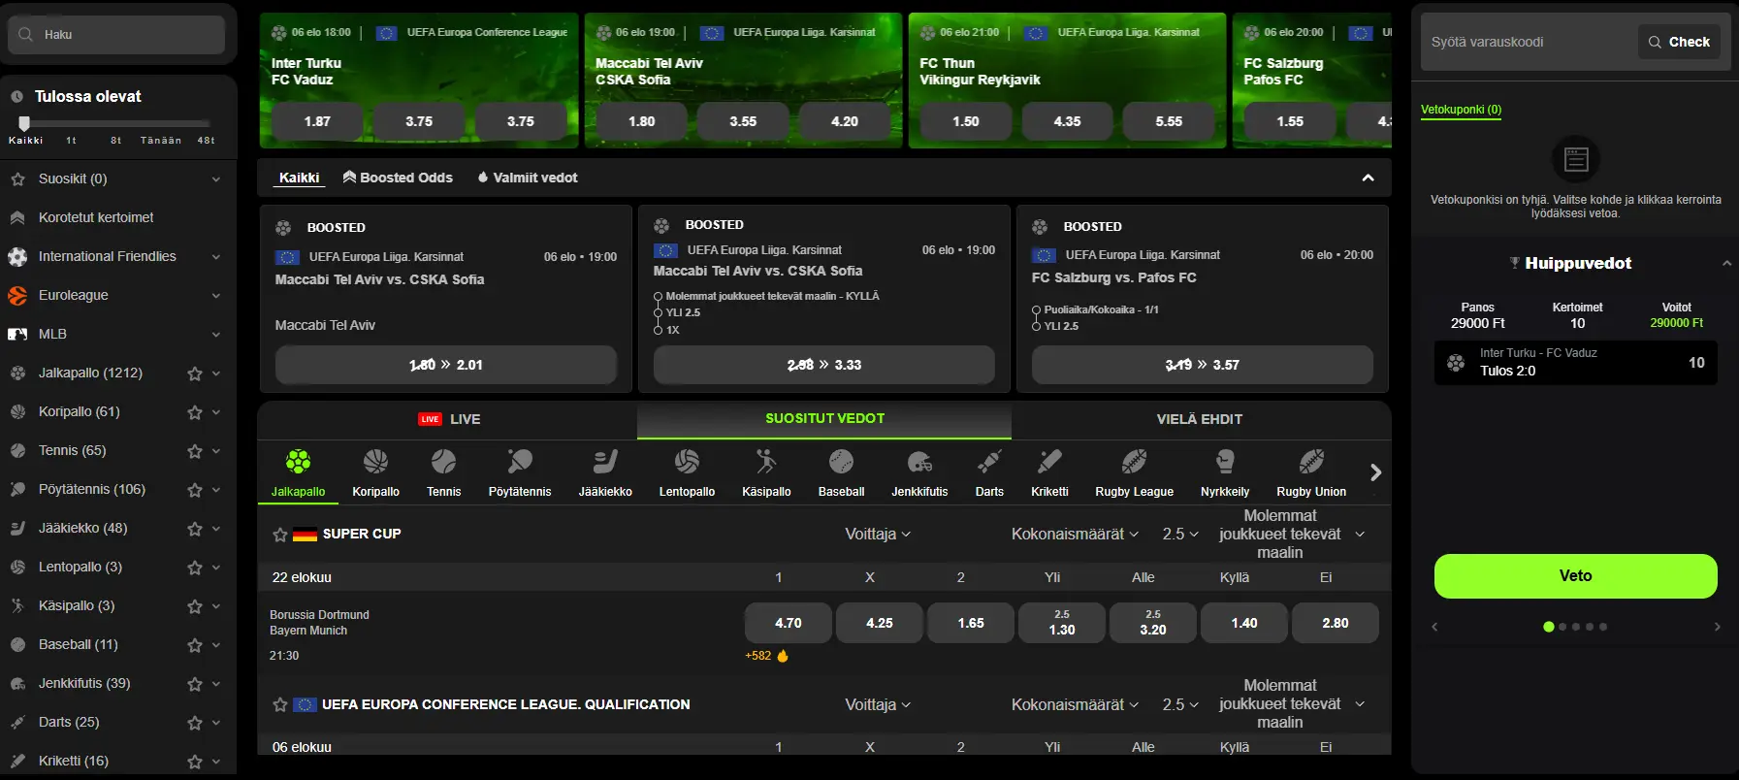Star the Super Cup league
This screenshot has width=1739, height=780.
280,535
